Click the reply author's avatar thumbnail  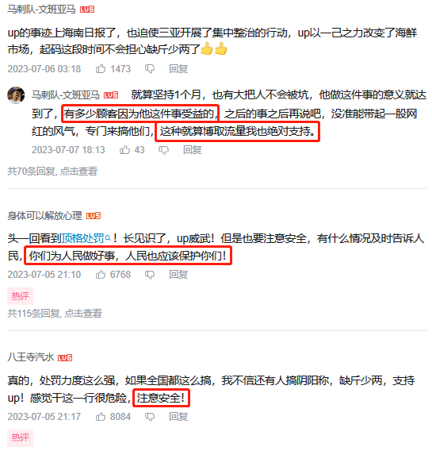(16, 95)
